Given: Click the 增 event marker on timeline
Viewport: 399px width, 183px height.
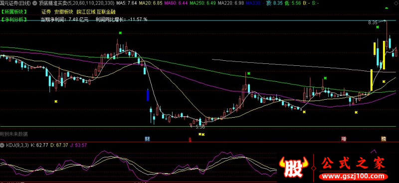Looking at the screenshot, I should click(344, 139).
